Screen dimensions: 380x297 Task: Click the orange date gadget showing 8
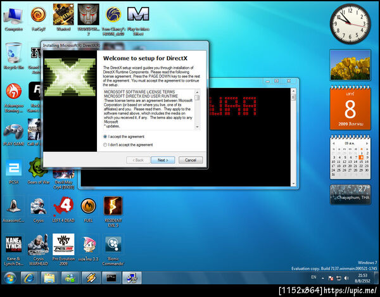[x=350, y=108]
